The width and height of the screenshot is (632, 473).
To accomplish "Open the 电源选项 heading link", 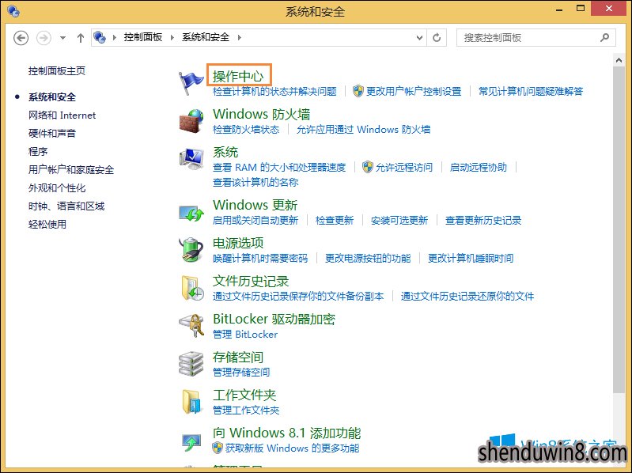I will [x=238, y=243].
